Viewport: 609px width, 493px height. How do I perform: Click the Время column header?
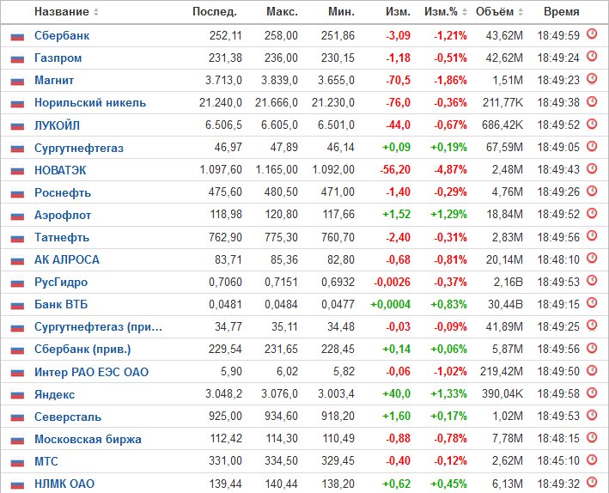(x=561, y=12)
